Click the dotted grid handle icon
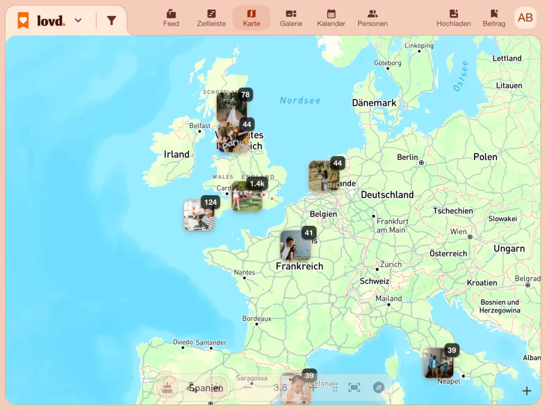Screen dimensions: 546x410 click(335, 388)
